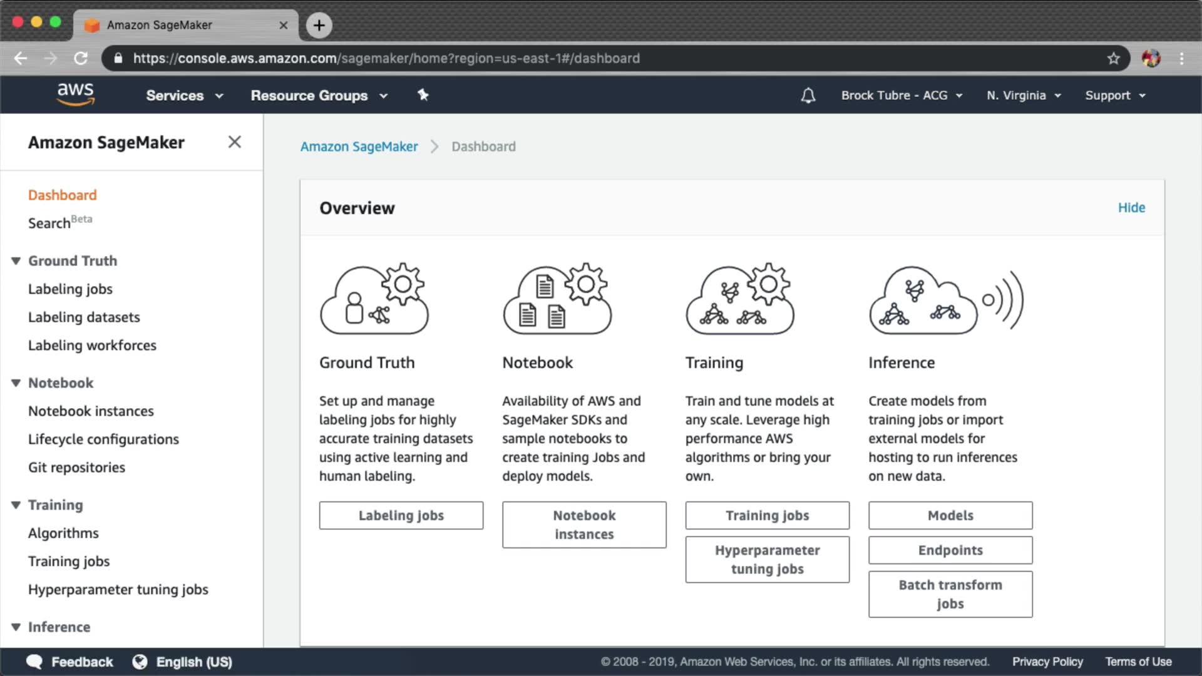Click the Amazon SageMaker breadcrumb link
Screen dimensions: 1202x676
359,146
